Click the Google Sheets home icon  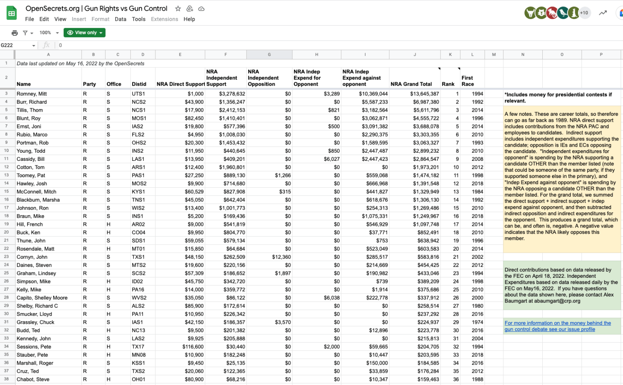tap(12, 13)
